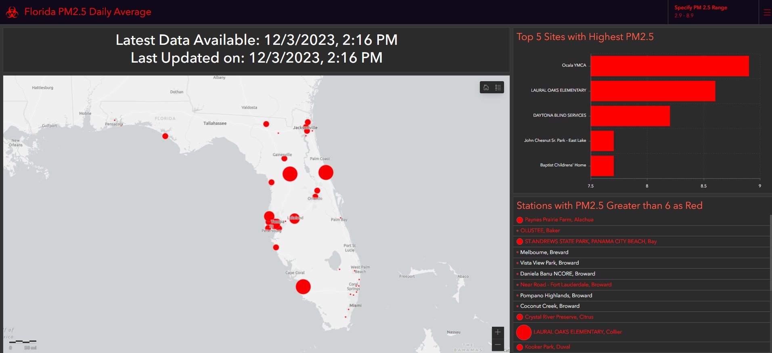Click the large red marker near Palm Coast
This screenshot has width=772, height=353.
(326, 172)
